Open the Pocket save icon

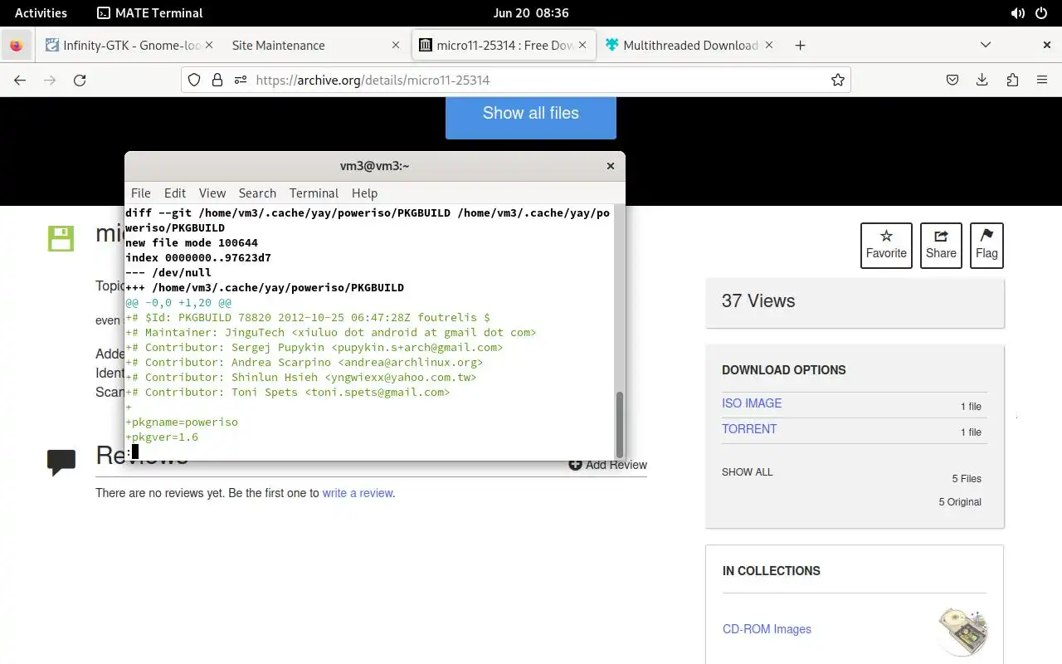952,81
